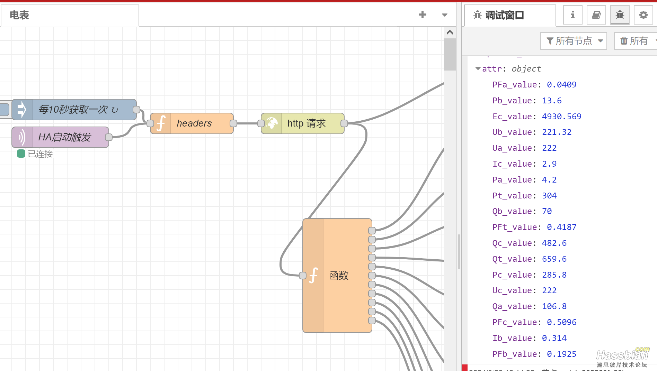
Task: Click the output port of headers node
Action: pyautogui.click(x=233, y=123)
